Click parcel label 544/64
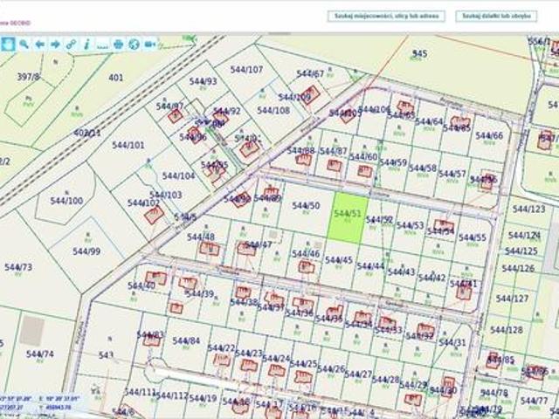Screen dimensions: 559x419 tap(429, 121)
